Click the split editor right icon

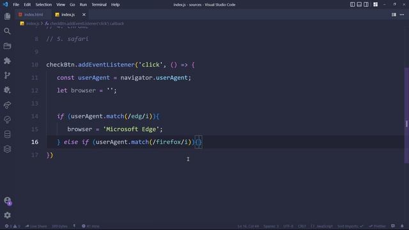click(x=394, y=15)
